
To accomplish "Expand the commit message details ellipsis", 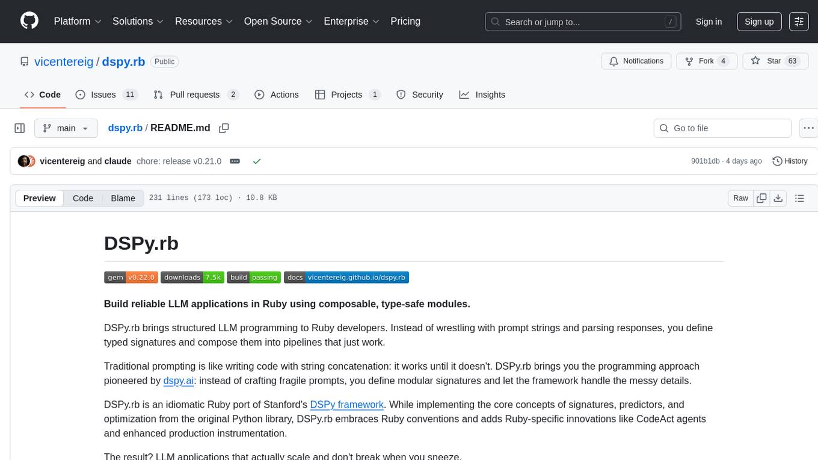I will (235, 161).
